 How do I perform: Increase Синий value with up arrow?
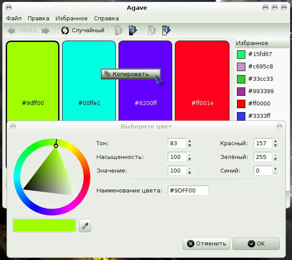pos(275,169)
